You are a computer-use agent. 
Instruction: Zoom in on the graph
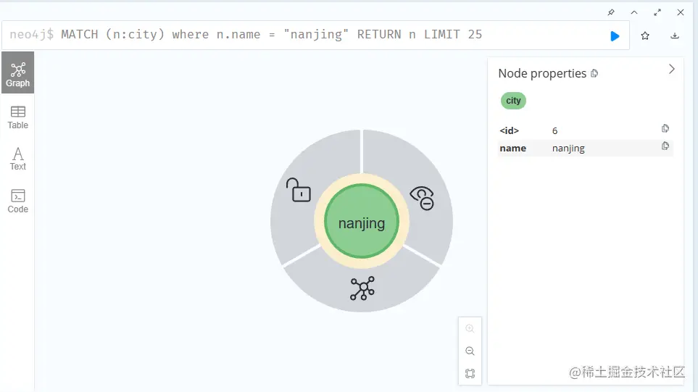[x=470, y=328]
